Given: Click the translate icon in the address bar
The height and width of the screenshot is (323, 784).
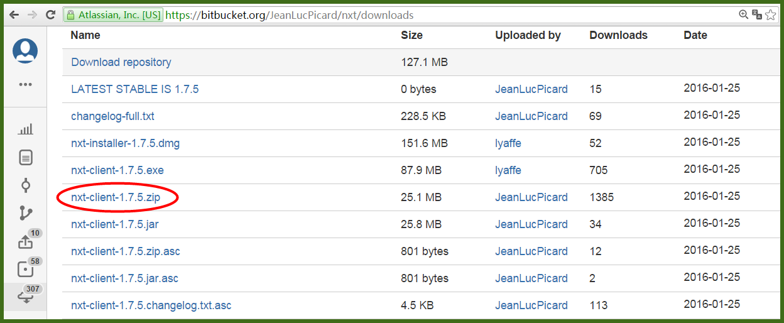Looking at the screenshot, I should tap(756, 15).
